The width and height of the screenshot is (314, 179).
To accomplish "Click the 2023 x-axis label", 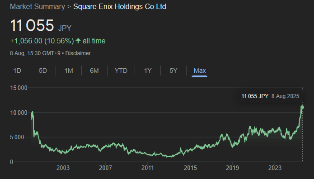I will point(275,168).
